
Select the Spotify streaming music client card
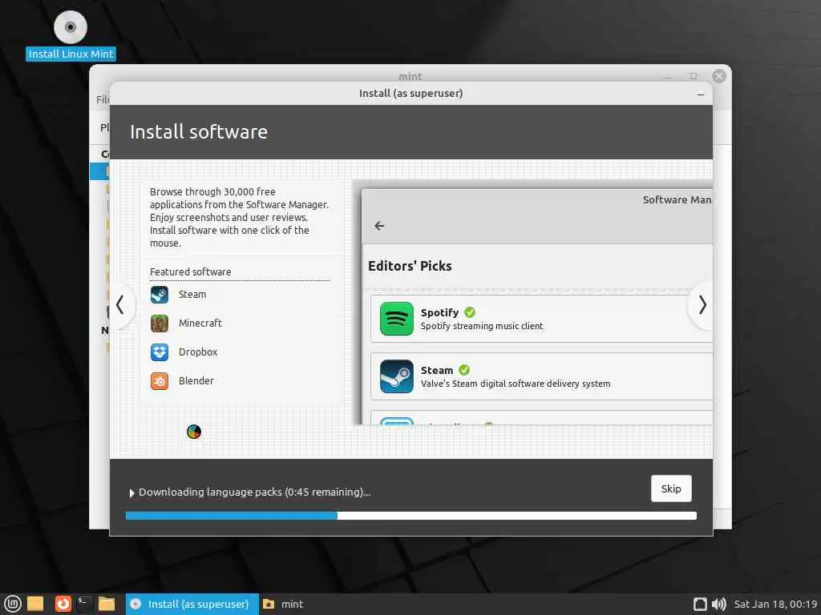[541, 319]
